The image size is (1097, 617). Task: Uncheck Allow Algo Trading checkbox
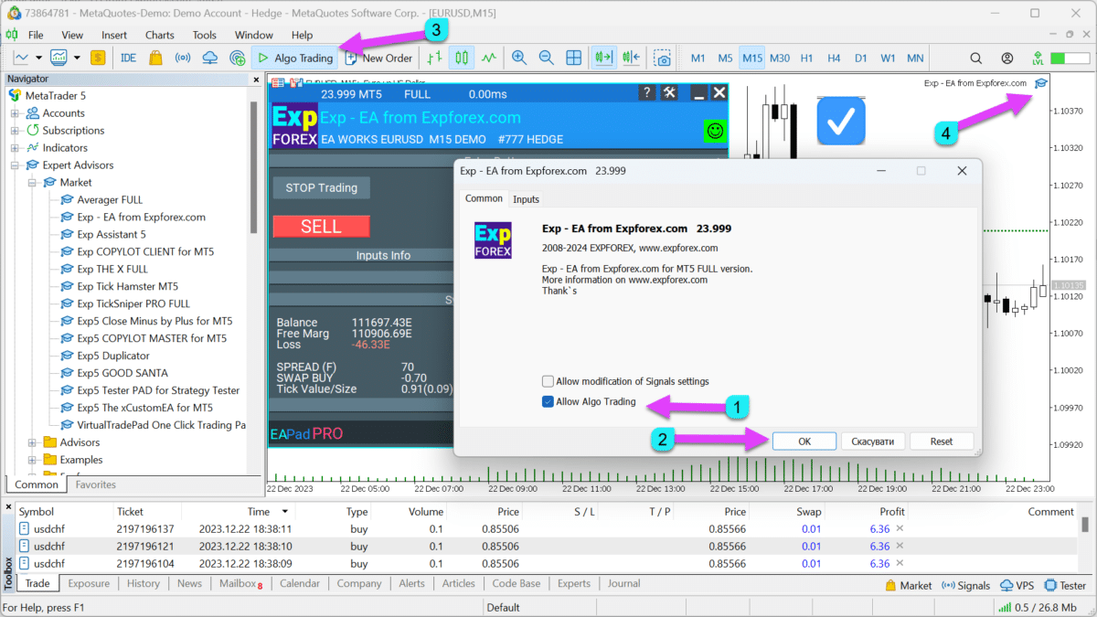coord(548,401)
